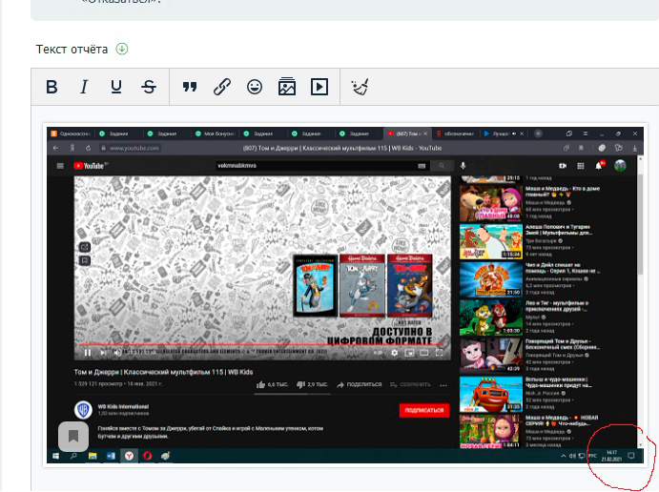Click the video title Том и Джерри text
This screenshot has width=659, height=492.
pos(163,372)
